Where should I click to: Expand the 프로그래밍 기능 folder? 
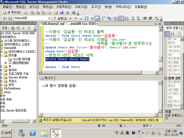(x=1, y=74)
